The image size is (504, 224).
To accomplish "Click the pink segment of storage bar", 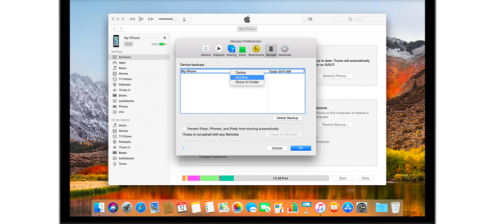I will tap(194, 178).
